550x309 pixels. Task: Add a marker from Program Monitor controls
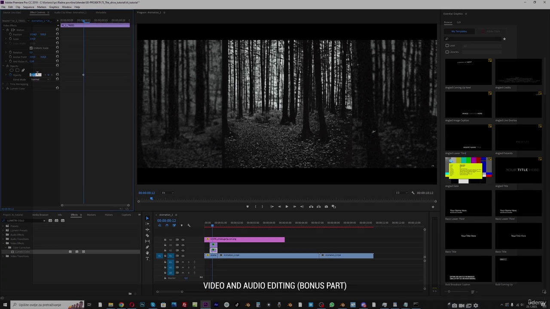(x=247, y=206)
